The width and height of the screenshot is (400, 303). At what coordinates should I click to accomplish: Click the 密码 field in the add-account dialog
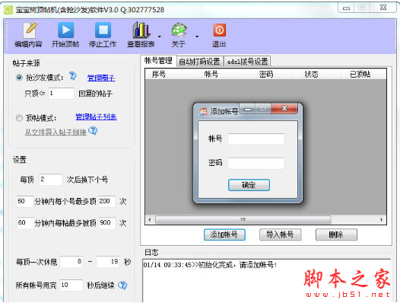click(256, 163)
